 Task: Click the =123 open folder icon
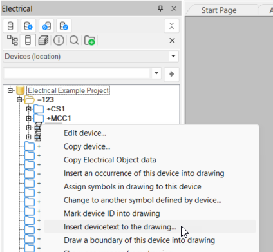pyautogui.click(x=30, y=100)
